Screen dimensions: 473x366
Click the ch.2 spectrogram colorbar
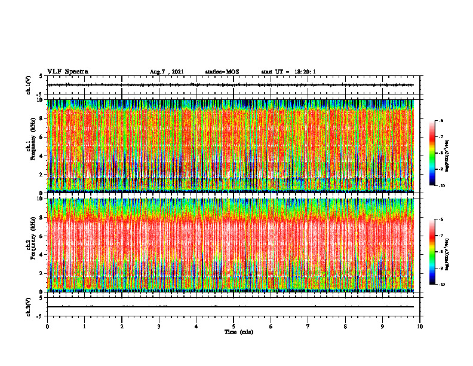pos(432,252)
